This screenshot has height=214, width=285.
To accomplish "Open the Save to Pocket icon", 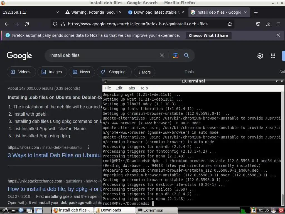I will tap(258, 24).
